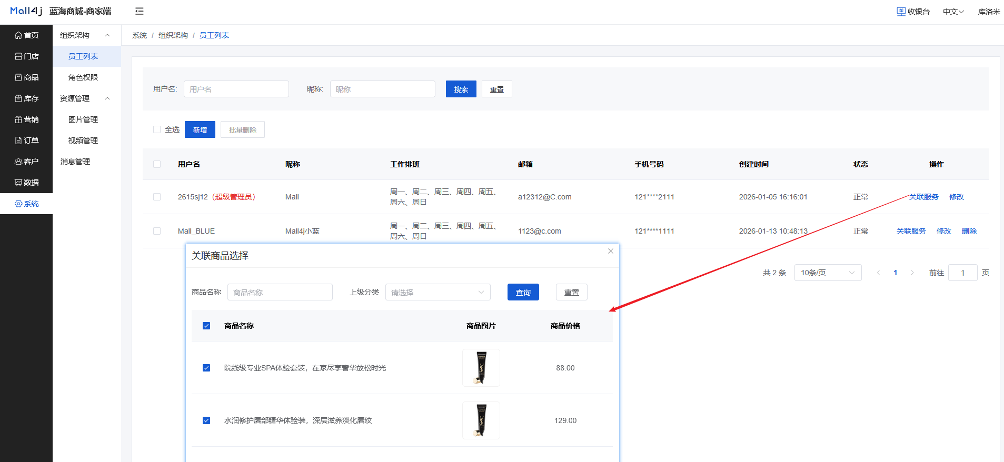This screenshot has width=1004, height=462.
Task: Check the Mall_BLUE row checkbox
Action: (157, 231)
